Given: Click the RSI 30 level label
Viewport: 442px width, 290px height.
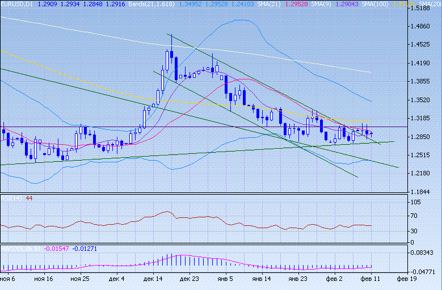Looking at the screenshot, I should [417, 231].
